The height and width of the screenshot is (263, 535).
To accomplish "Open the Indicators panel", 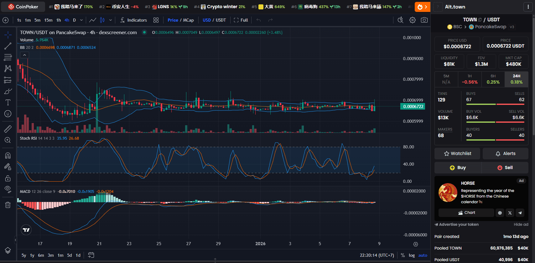I will click(133, 20).
